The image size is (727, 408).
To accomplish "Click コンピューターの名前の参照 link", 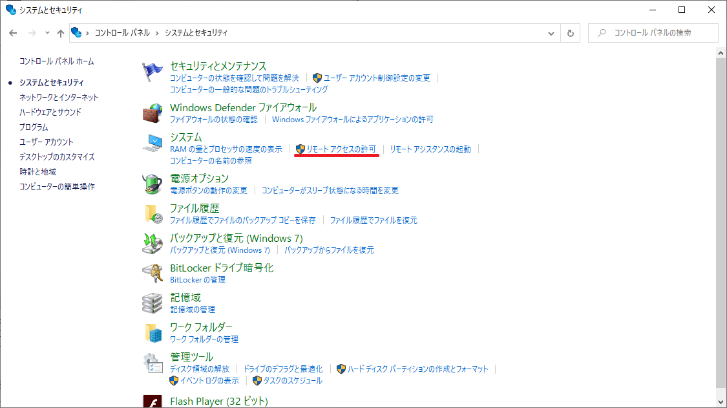I will pyautogui.click(x=211, y=160).
